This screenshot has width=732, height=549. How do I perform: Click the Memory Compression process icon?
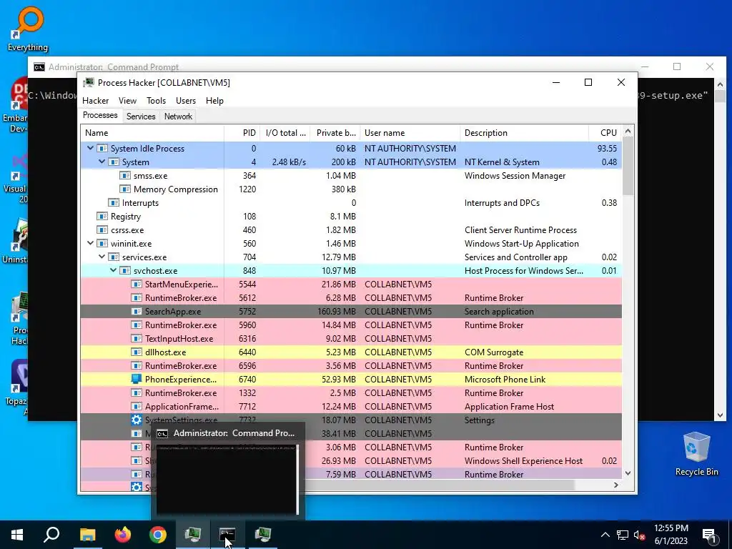(x=124, y=189)
